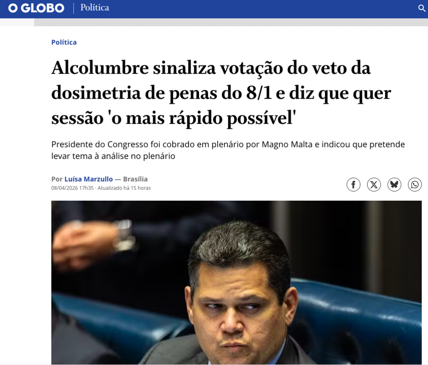Share the article on Facebook
428x365 pixels.
tap(354, 184)
